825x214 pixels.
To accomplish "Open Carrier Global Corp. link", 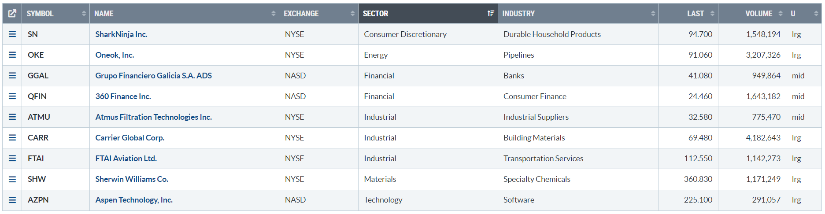I will 130,138.
